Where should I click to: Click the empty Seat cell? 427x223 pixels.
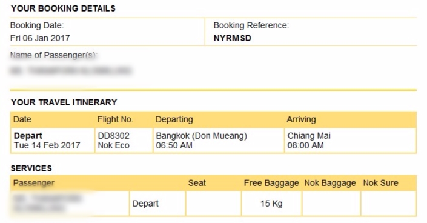[x=213, y=204]
